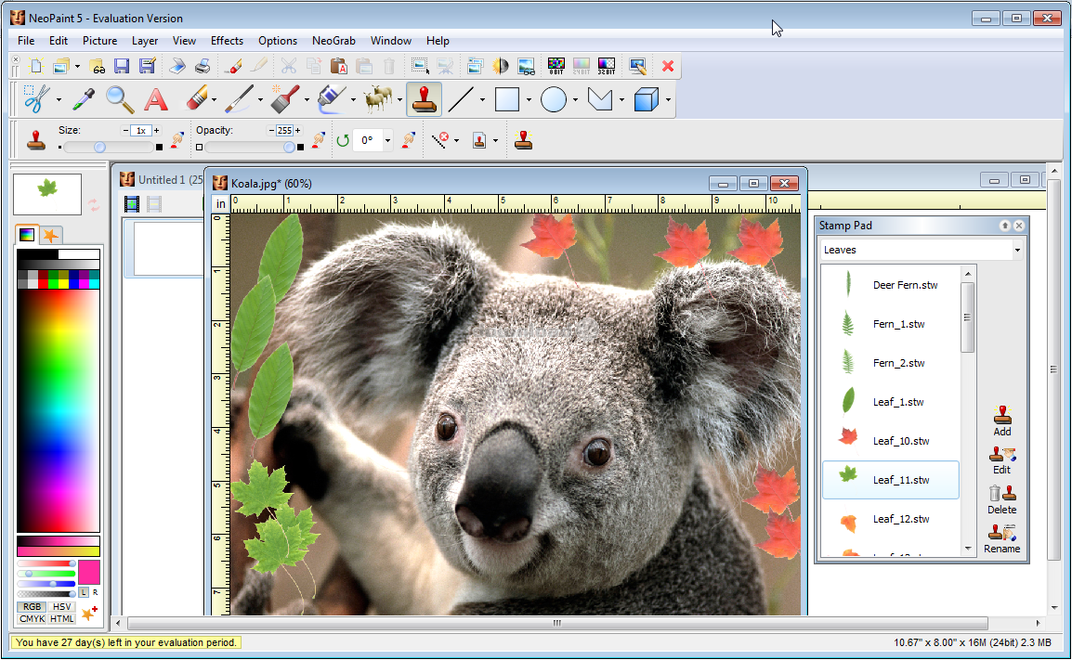Switch to RGB color model

pos(33,607)
